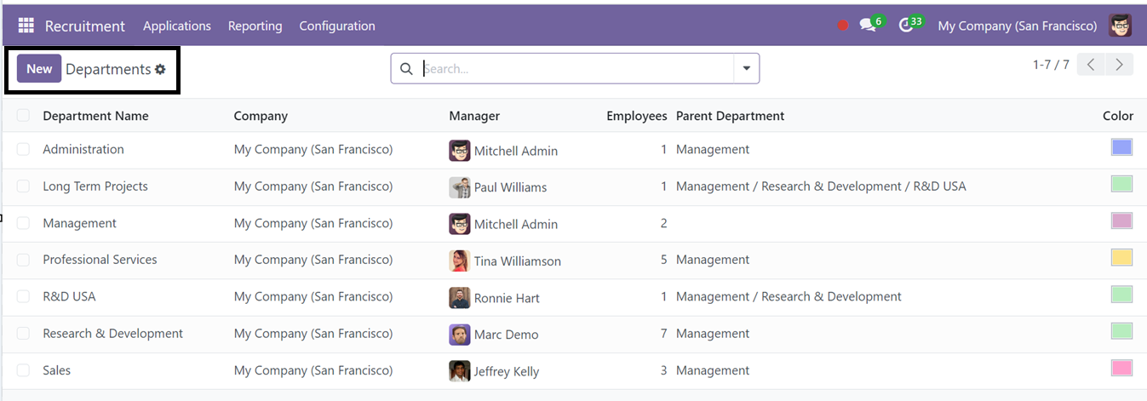Open the user avatar in top bar
The height and width of the screenshot is (401, 1147).
(x=1121, y=26)
